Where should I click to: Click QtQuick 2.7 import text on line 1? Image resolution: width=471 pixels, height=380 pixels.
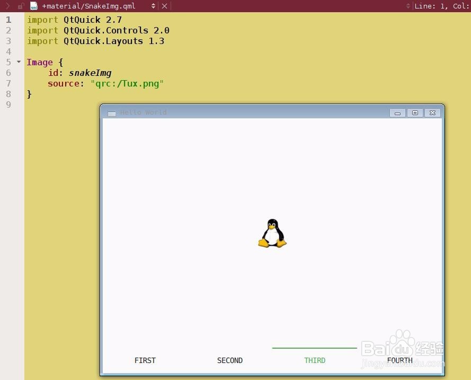click(x=93, y=20)
